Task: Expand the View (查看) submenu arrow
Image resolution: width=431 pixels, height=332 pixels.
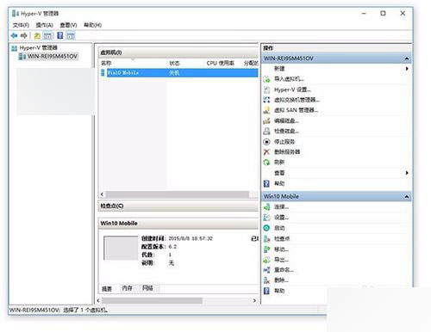Action: point(407,173)
